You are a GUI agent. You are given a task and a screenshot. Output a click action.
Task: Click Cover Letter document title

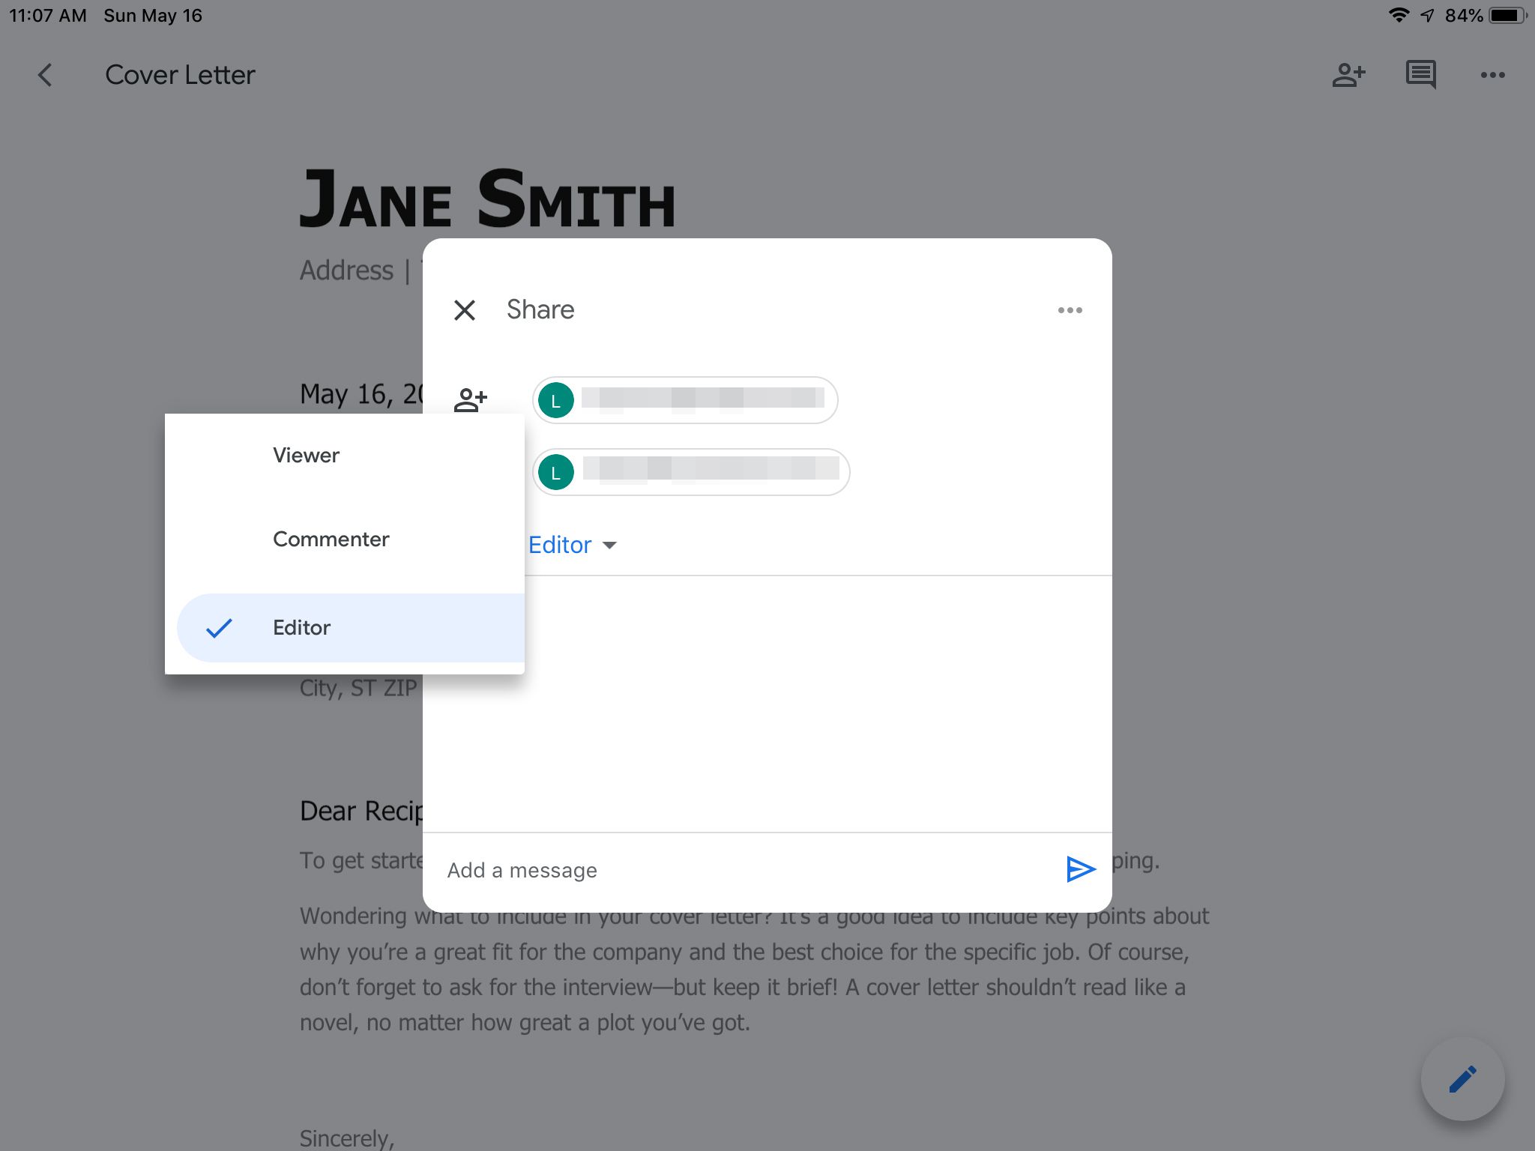pos(180,75)
